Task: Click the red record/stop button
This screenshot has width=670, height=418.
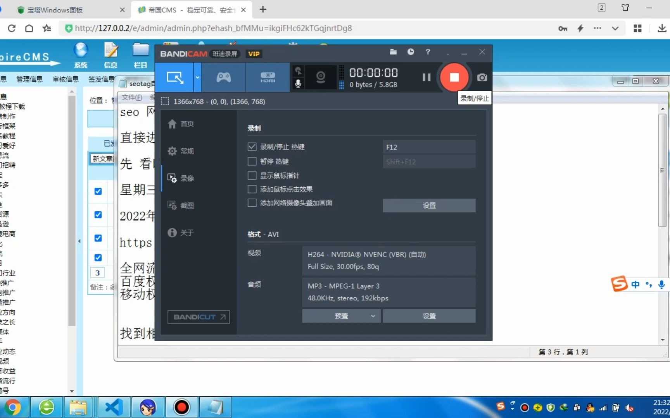Action: coord(454,77)
